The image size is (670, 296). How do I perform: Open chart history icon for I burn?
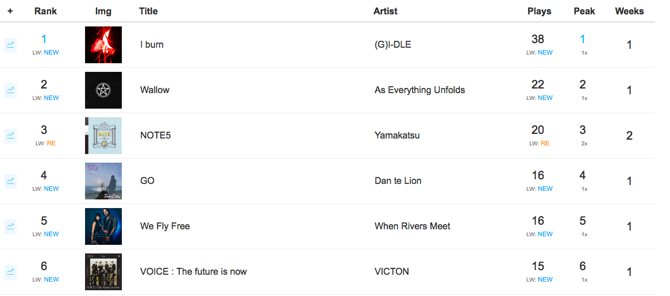[10, 45]
